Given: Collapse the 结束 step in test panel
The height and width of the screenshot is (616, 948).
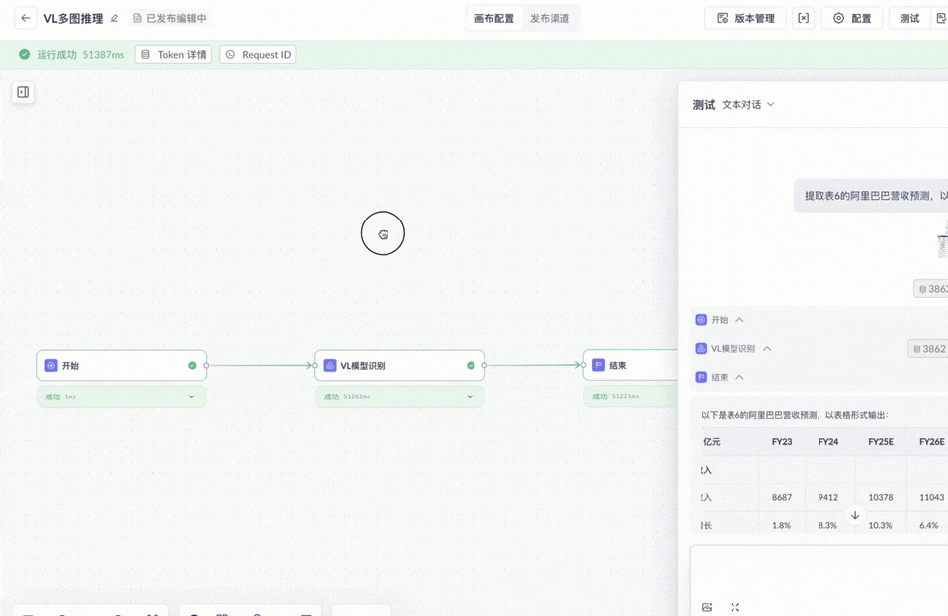Looking at the screenshot, I should [x=740, y=377].
